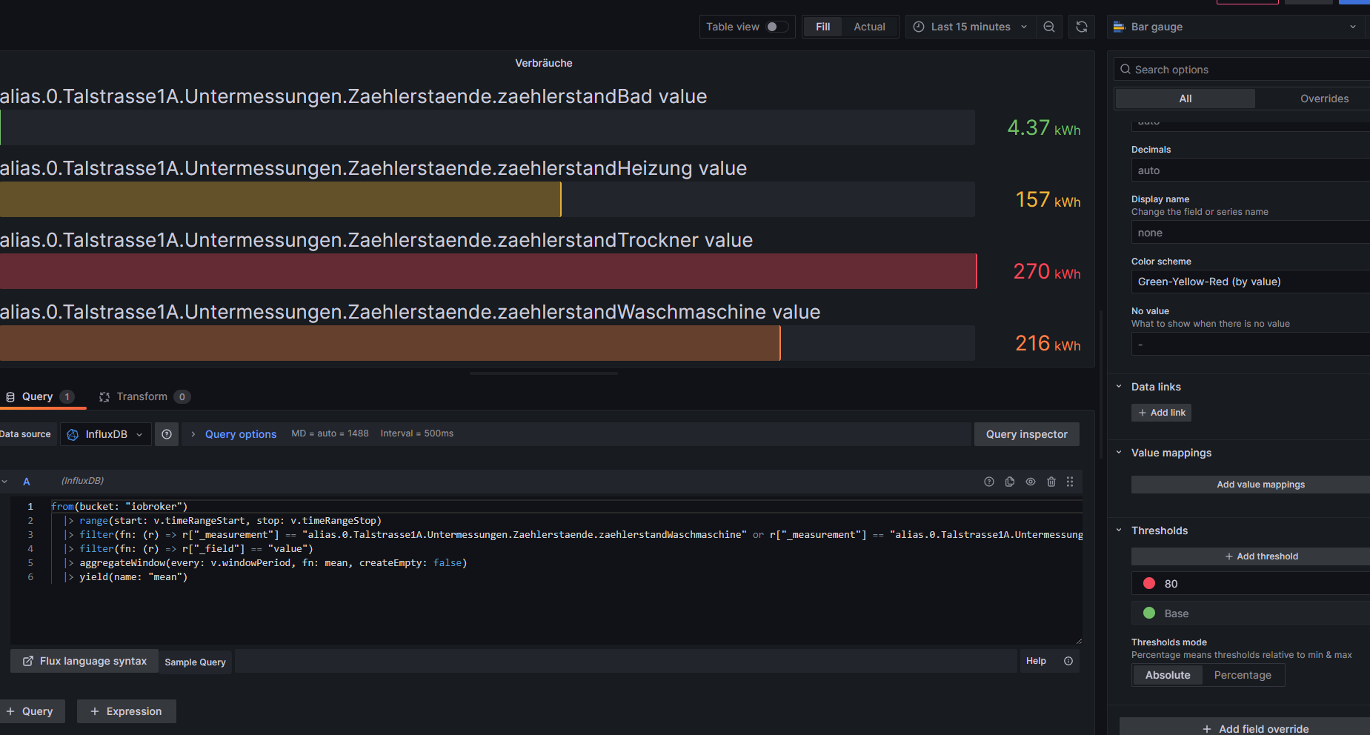This screenshot has width=1370, height=735.
Task: Click the zaehlerstandTrockner red gauge bar
Action: (x=488, y=271)
